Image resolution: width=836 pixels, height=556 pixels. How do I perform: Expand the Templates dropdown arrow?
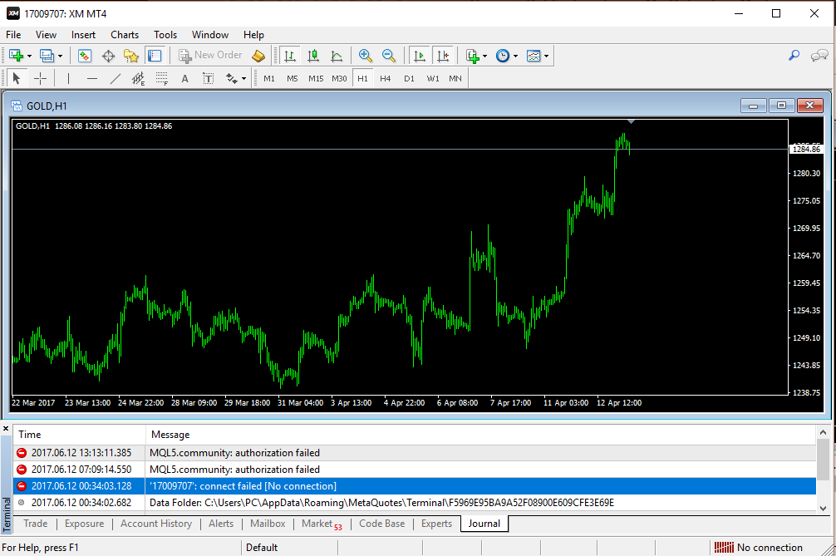(547, 56)
